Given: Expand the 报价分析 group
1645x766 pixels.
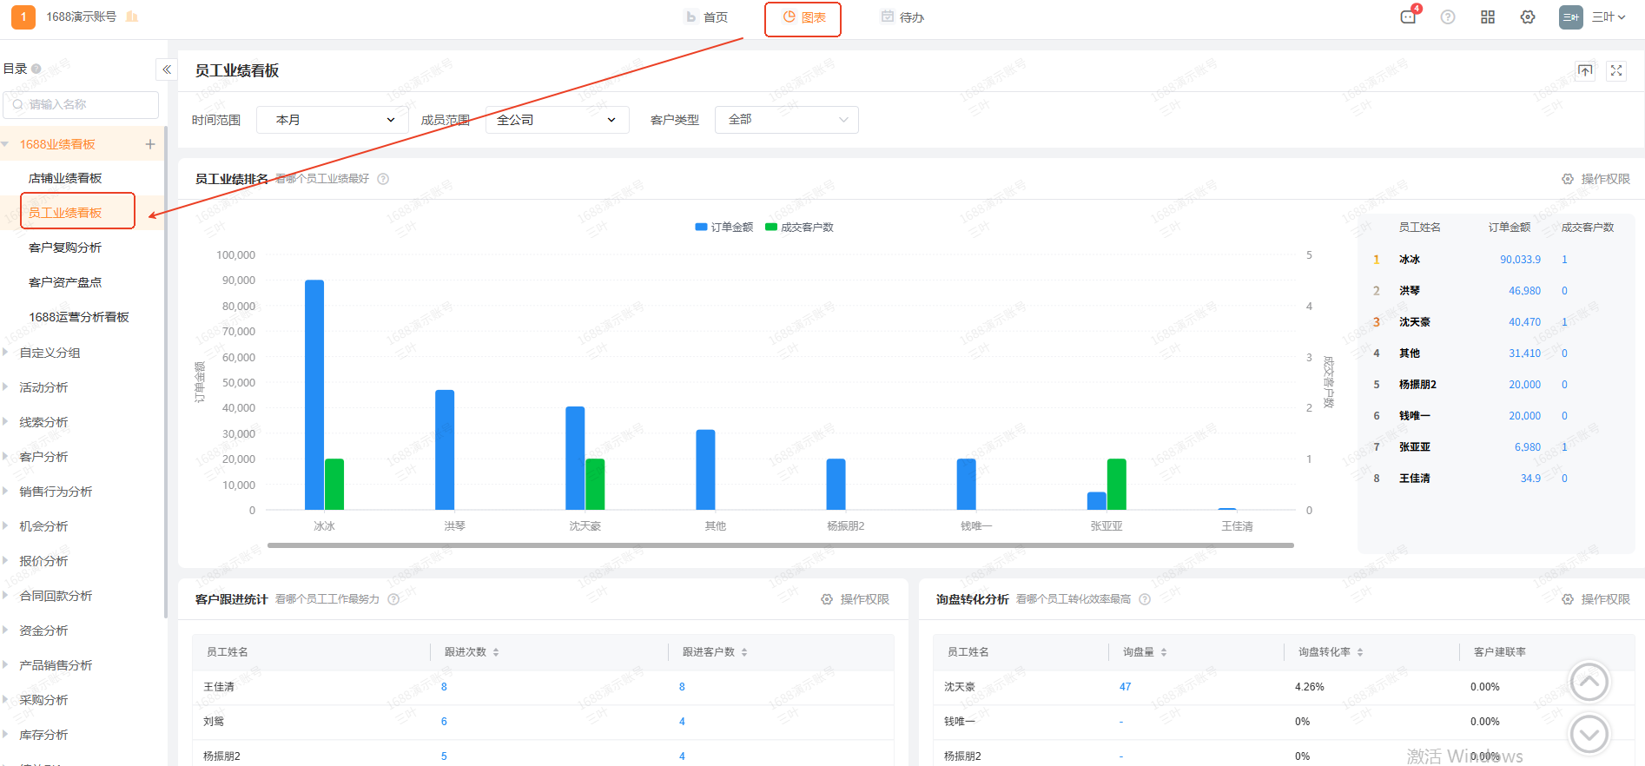Looking at the screenshot, I should 5,561.
